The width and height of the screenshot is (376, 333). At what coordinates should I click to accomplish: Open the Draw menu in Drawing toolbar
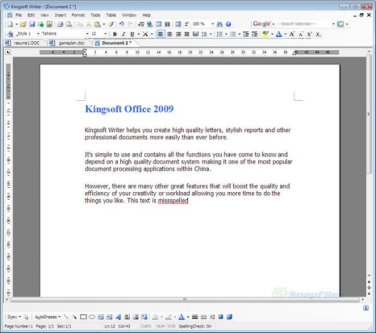(x=14, y=317)
